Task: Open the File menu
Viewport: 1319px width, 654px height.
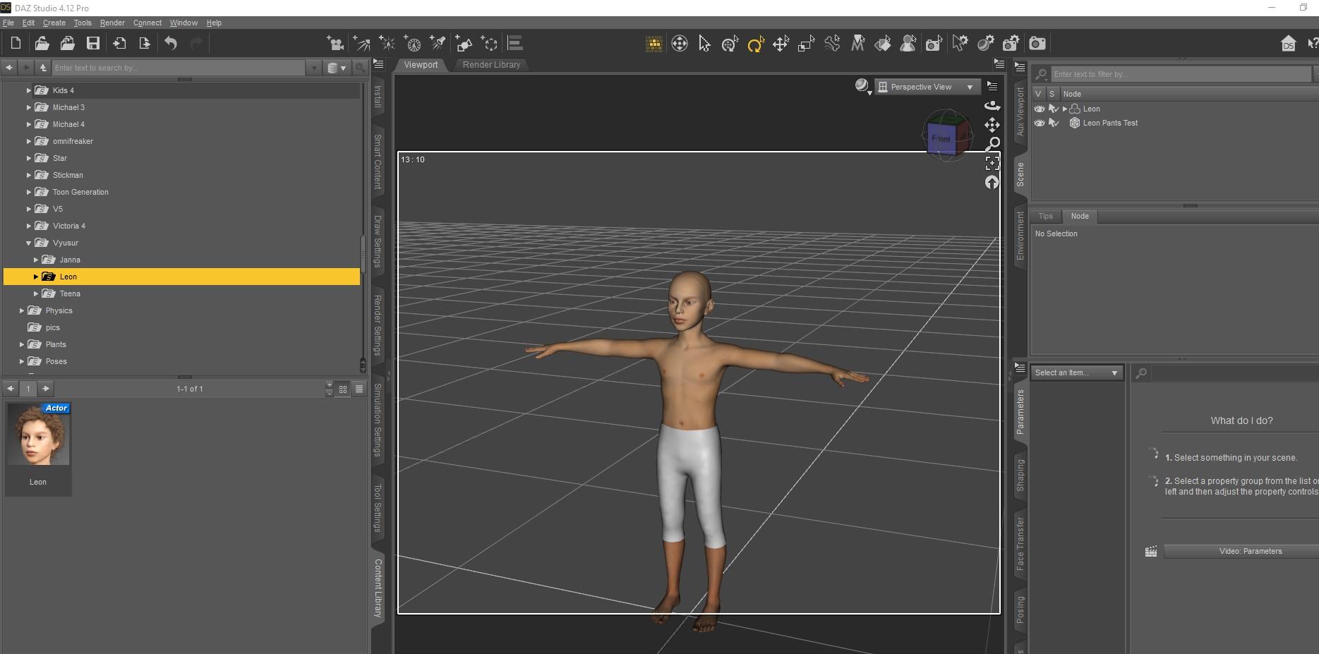Action: [8, 23]
